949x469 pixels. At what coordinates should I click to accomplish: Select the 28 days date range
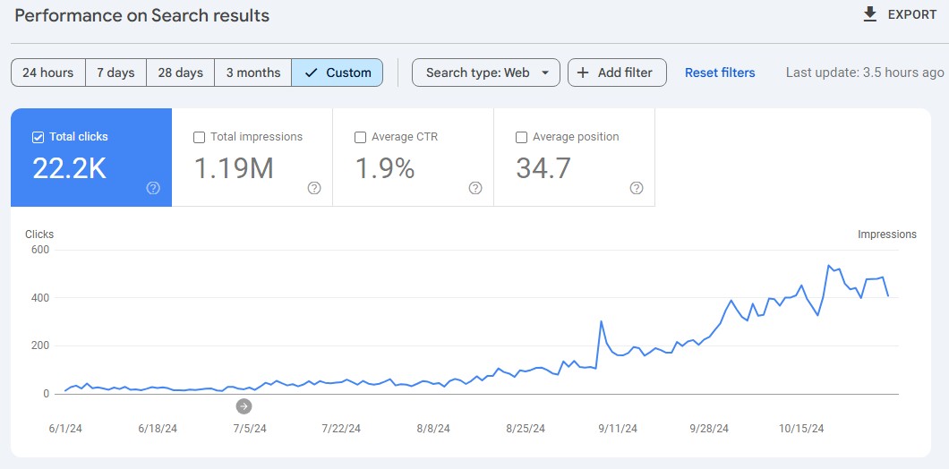180,72
